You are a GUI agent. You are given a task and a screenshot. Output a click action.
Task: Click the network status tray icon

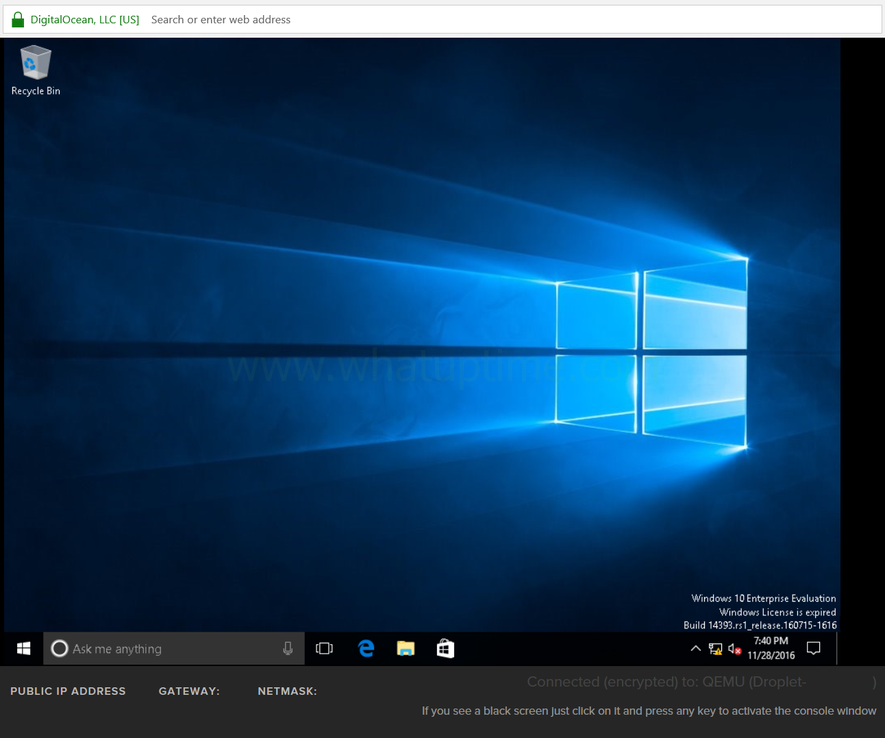click(715, 649)
